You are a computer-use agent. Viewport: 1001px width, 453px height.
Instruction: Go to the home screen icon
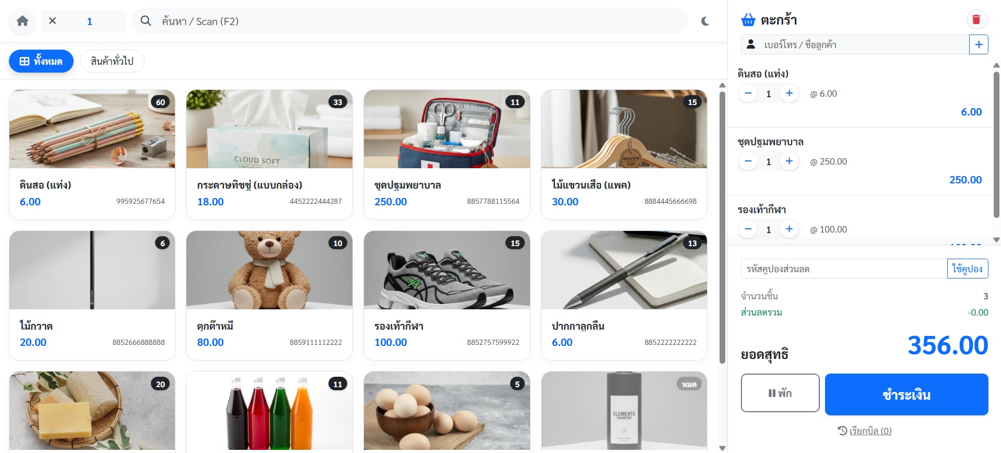tap(22, 21)
